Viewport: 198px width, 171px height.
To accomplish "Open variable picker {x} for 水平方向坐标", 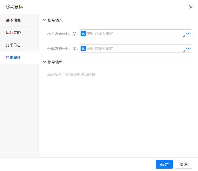I will (x=188, y=34).
